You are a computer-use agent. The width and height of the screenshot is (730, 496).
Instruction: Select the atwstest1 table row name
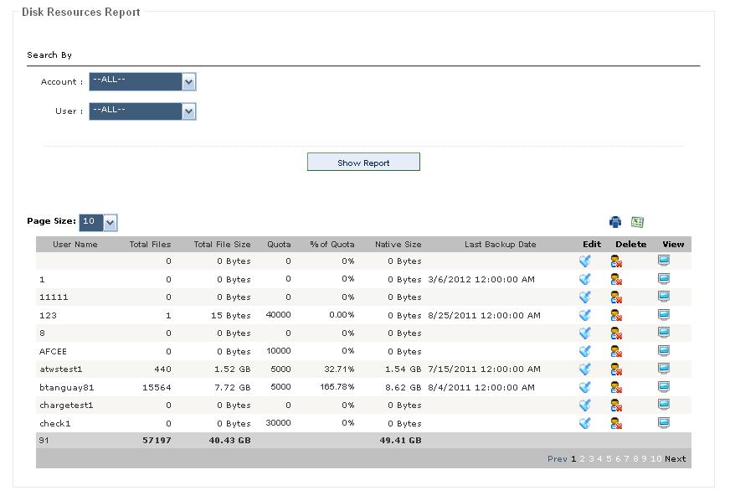click(61, 369)
